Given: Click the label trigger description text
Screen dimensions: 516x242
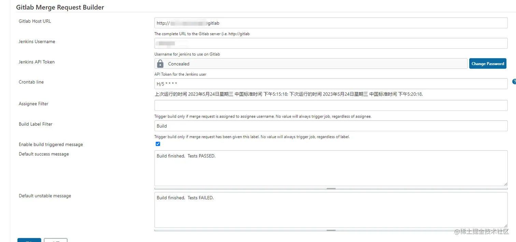Looking at the screenshot, I should pos(252,137).
